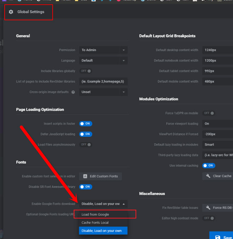The width and height of the screenshot is (233, 239).
Task: Click the Force RS DB wrench icon
Action: [208, 208]
